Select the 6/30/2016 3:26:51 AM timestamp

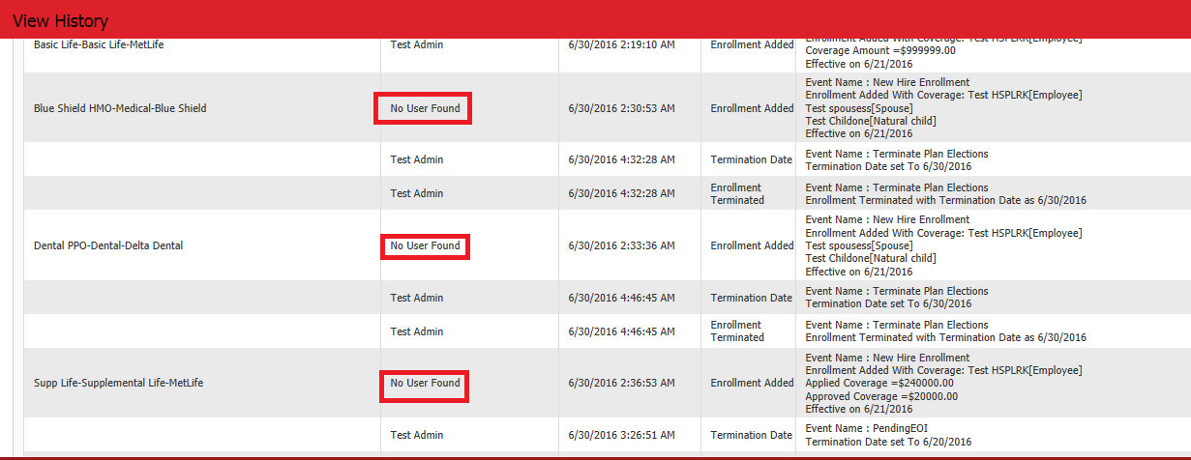point(621,435)
